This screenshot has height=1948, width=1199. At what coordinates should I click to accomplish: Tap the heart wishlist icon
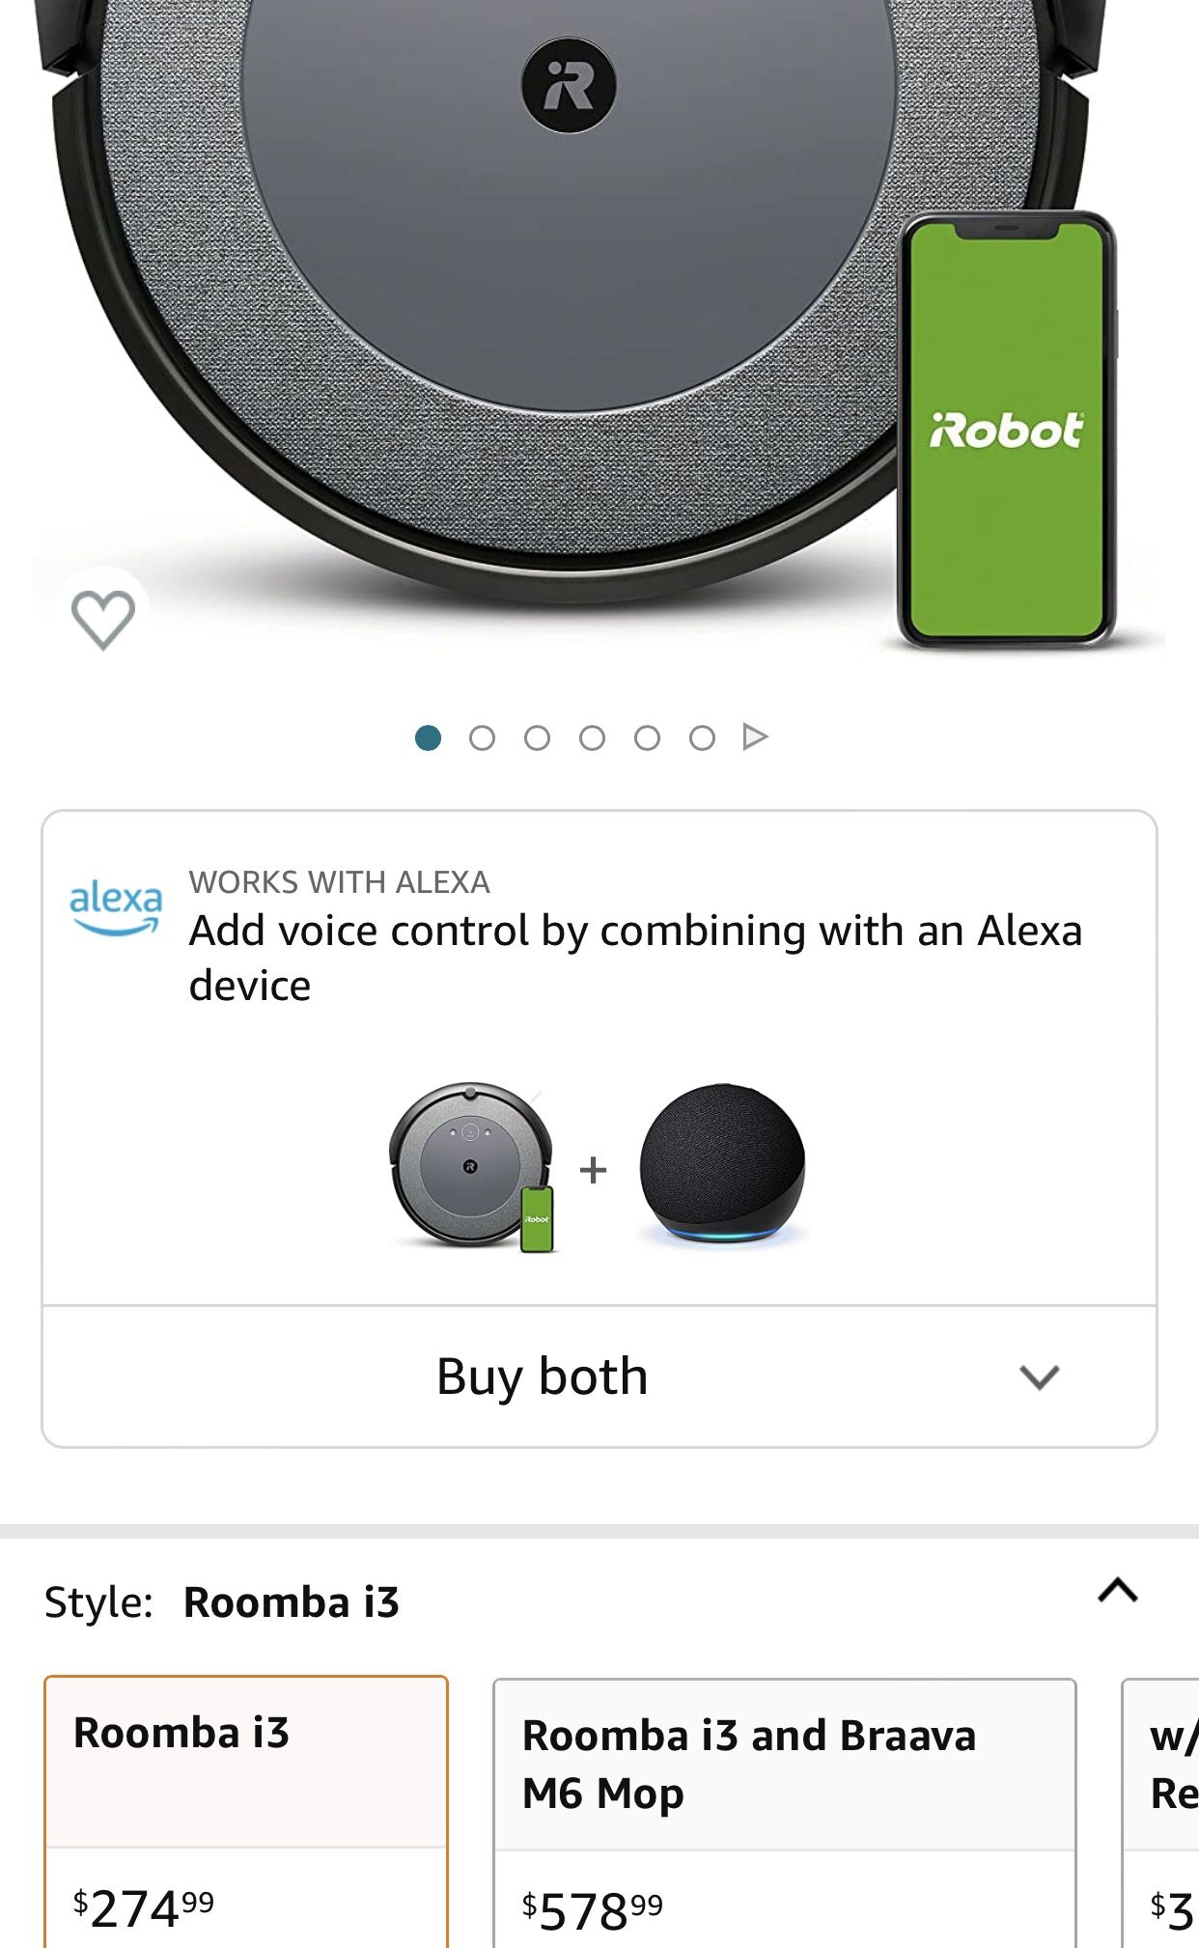103,619
